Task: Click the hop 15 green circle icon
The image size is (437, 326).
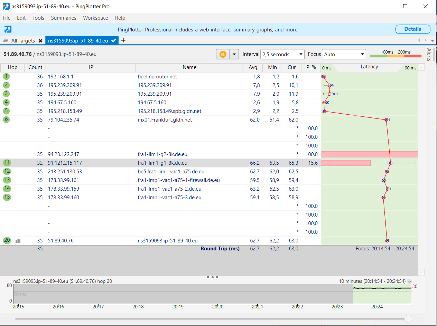Action: 7,198
